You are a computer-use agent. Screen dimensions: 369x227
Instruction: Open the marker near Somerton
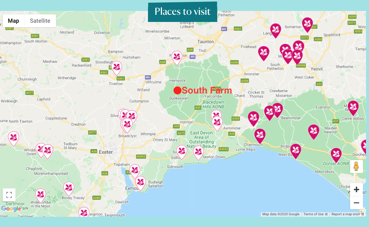[307, 25]
